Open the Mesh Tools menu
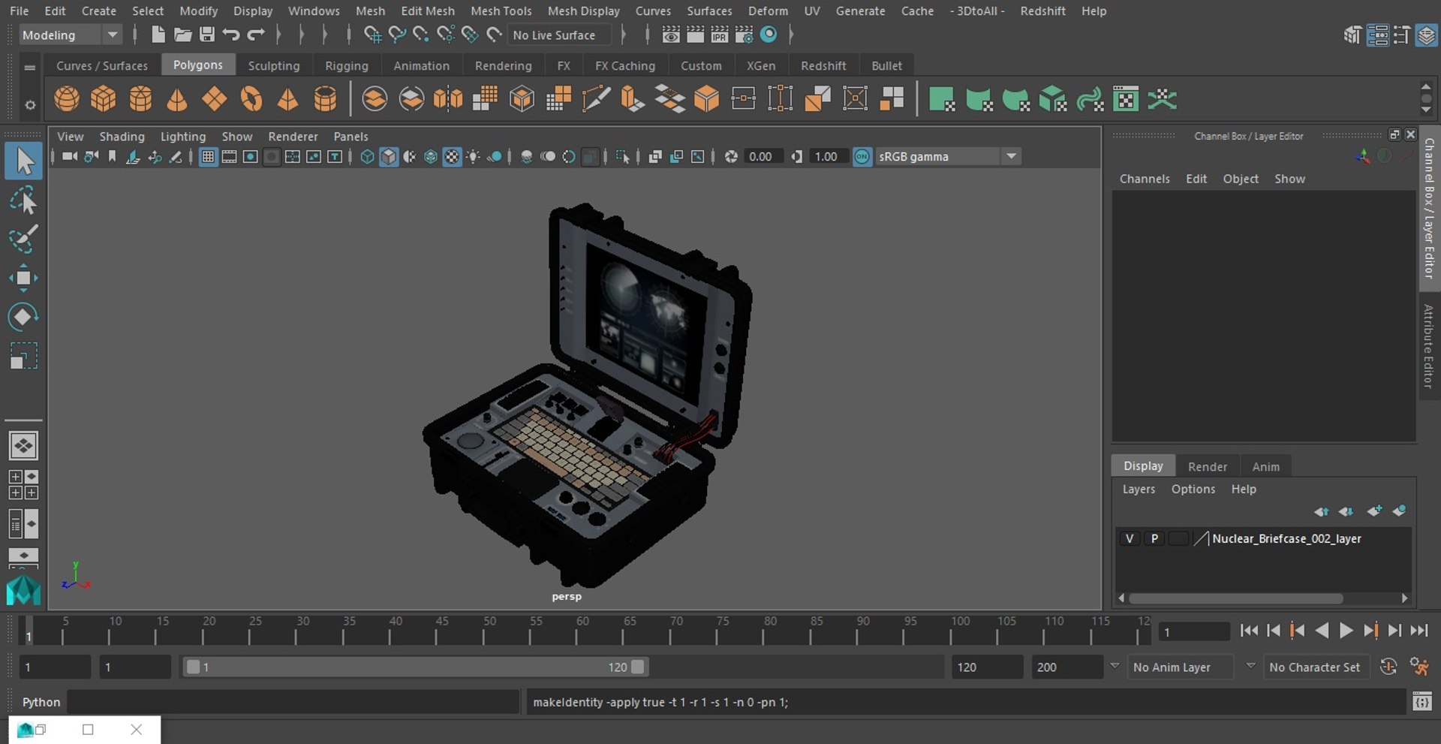 coord(501,11)
